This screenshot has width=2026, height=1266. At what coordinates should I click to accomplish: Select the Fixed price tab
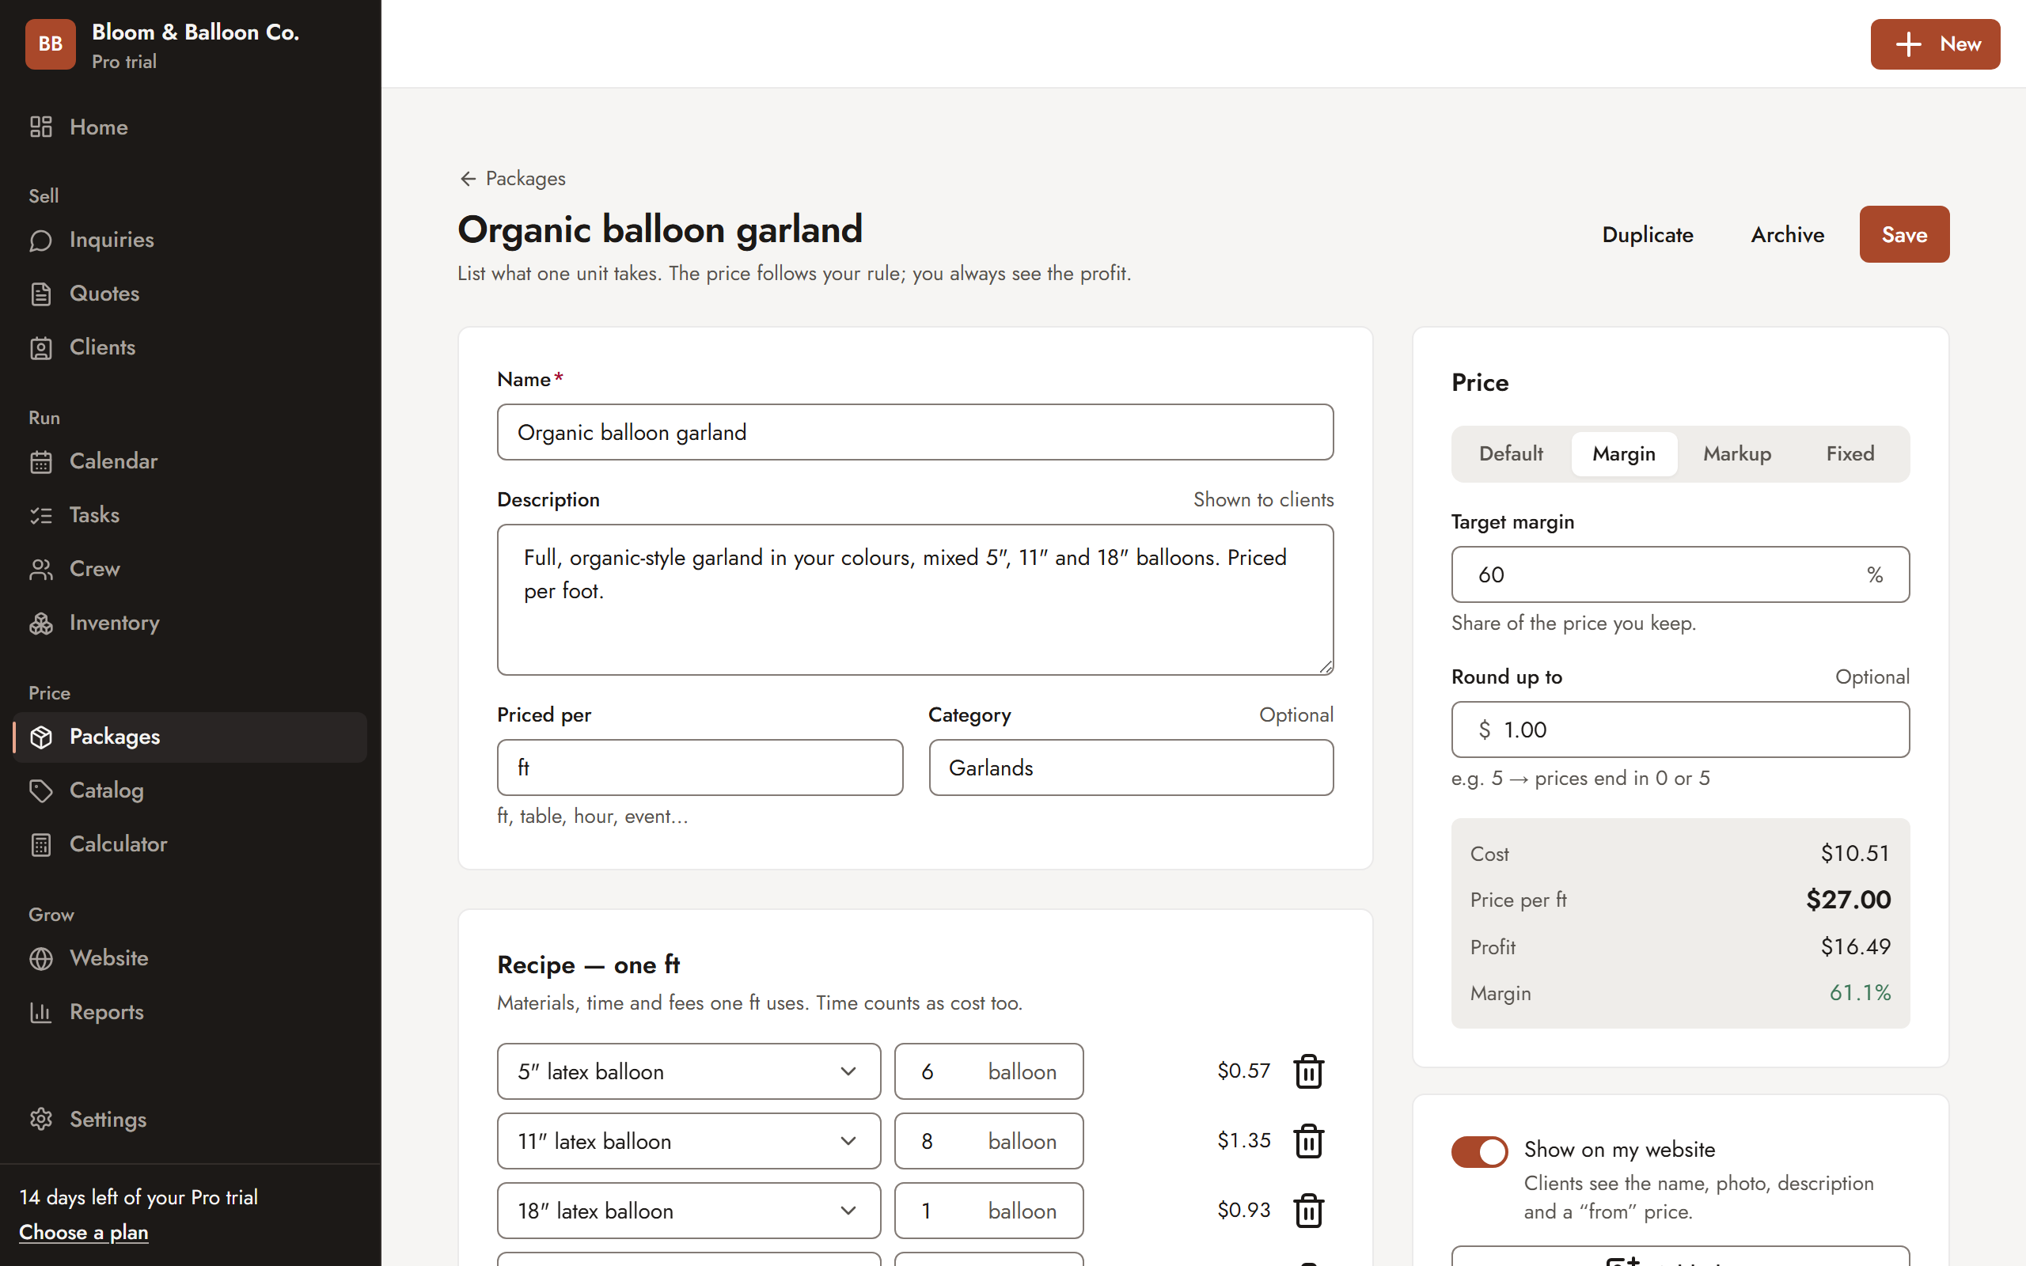click(x=1850, y=454)
